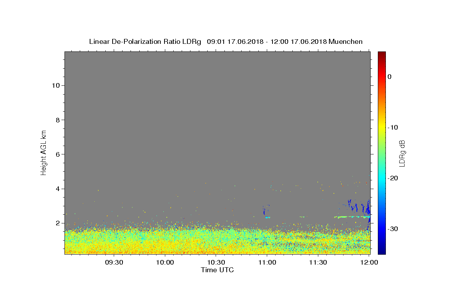Screen dimensions: 458x305
Task: Click the 09:30 time axis label
Action: coord(114,263)
